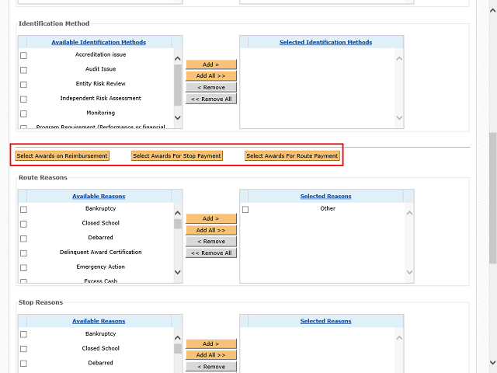Click scrollbar thumb in Route Available Reasons
497x373 pixels.
tap(178, 224)
